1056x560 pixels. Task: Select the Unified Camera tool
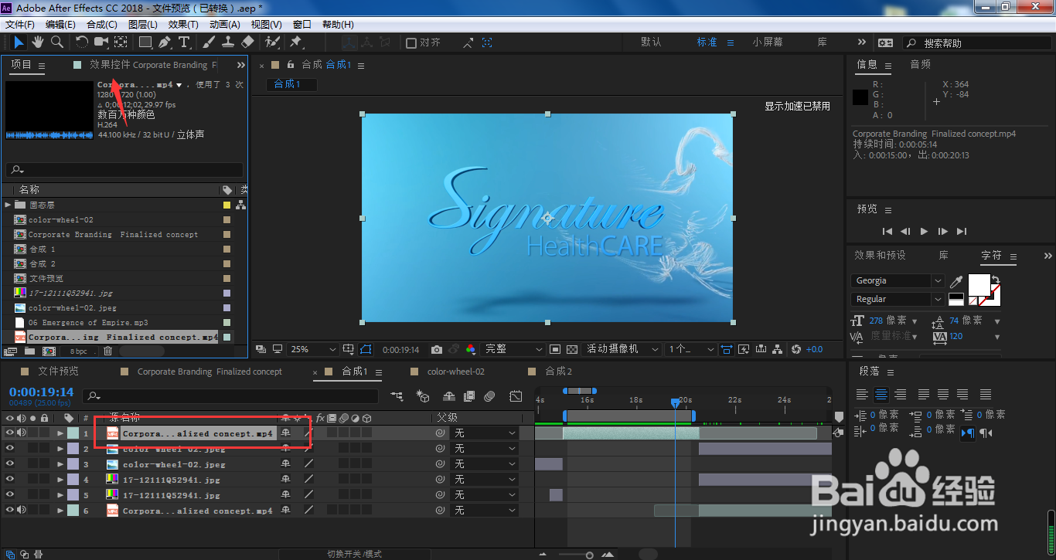click(101, 42)
